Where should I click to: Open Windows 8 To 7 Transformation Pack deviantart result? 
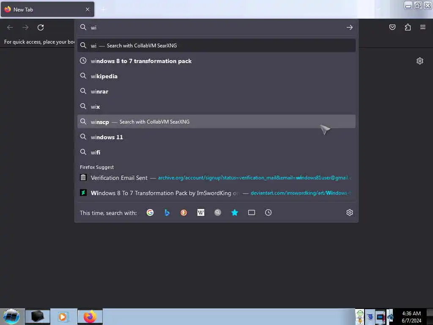[x=216, y=193]
